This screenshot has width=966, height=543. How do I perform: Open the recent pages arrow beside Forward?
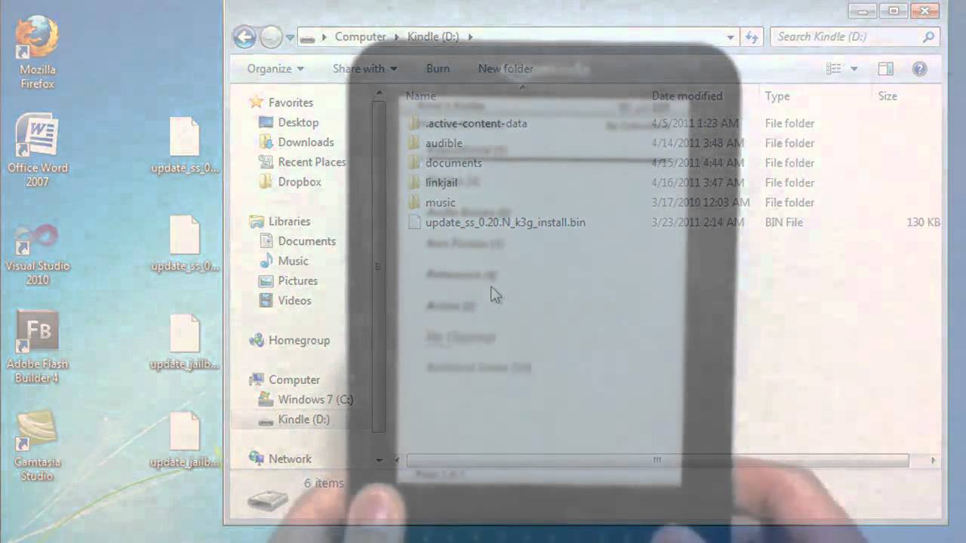pos(290,37)
